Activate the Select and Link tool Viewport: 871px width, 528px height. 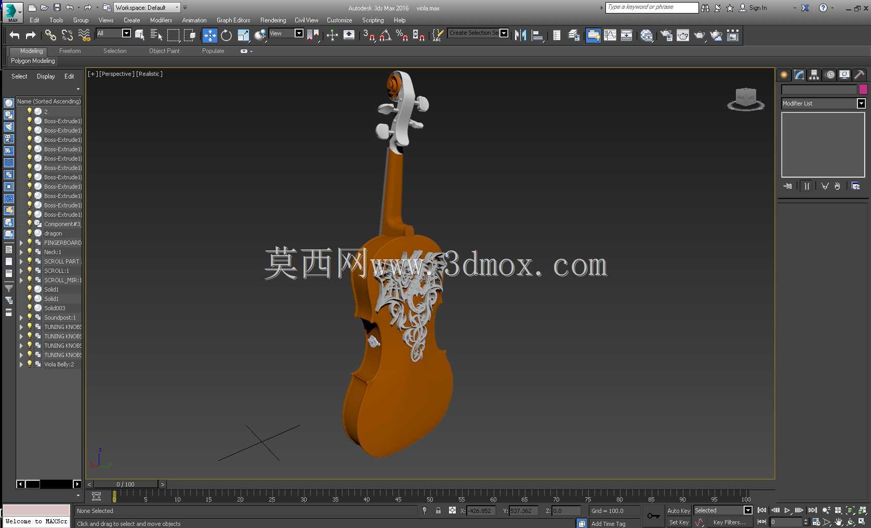point(50,35)
